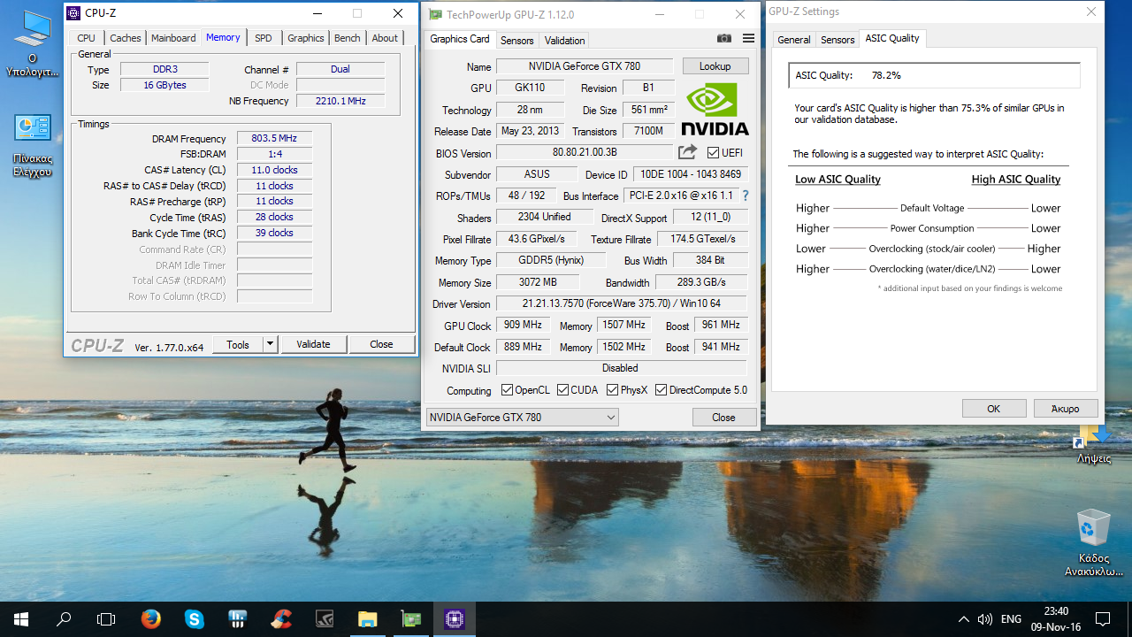Screen dimensions: 1132x637
Task: Open the CPU-Z Tools dropdown arrow
Action: click(271, 345)
